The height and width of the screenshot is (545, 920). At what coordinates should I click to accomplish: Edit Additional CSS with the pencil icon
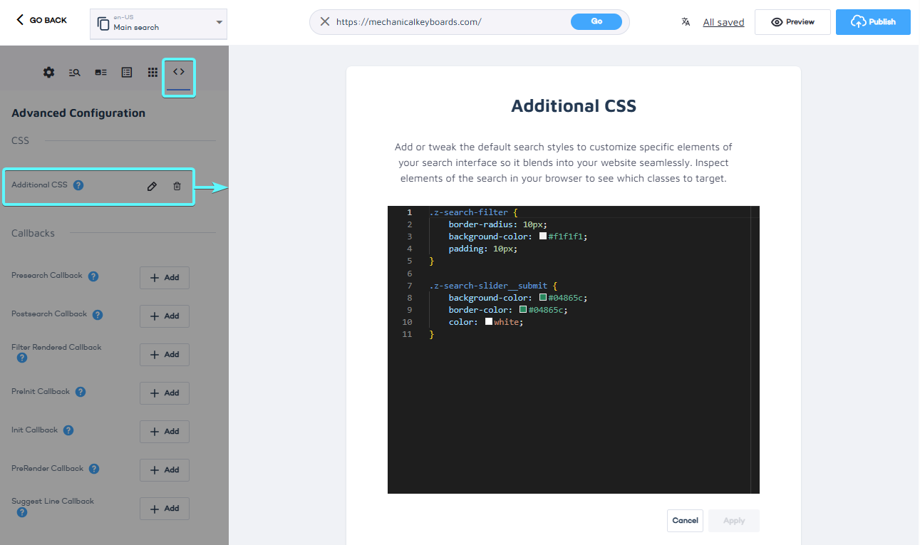coord(152,186)
